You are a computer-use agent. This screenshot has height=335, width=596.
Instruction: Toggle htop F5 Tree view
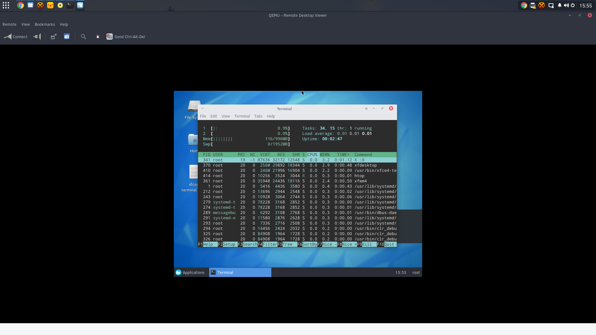(x=287, y=244)
